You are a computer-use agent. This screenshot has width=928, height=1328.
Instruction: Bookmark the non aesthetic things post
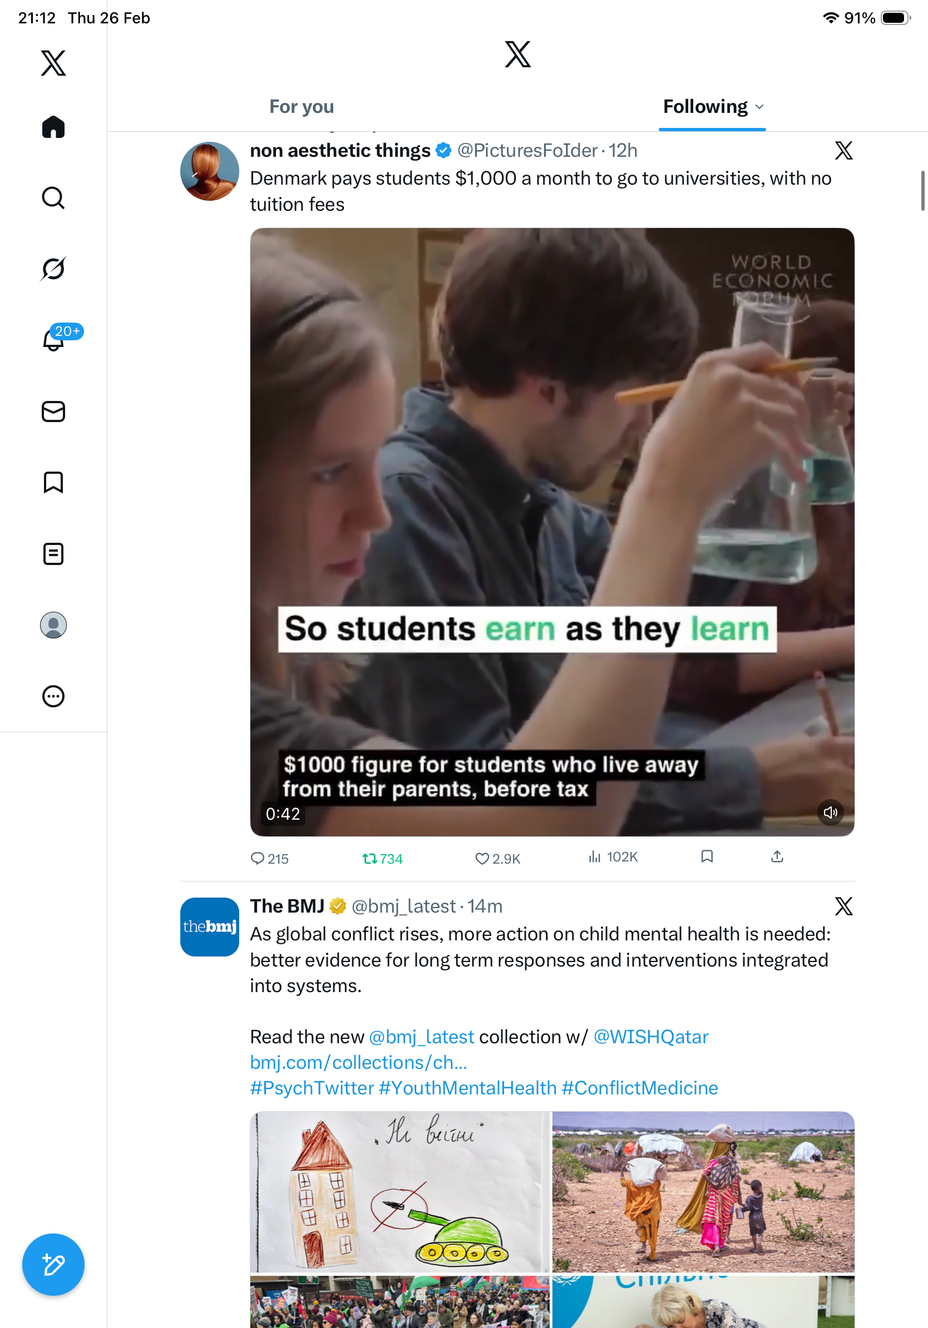707,856
